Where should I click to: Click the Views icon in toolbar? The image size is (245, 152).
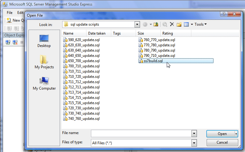pos(186,24)
